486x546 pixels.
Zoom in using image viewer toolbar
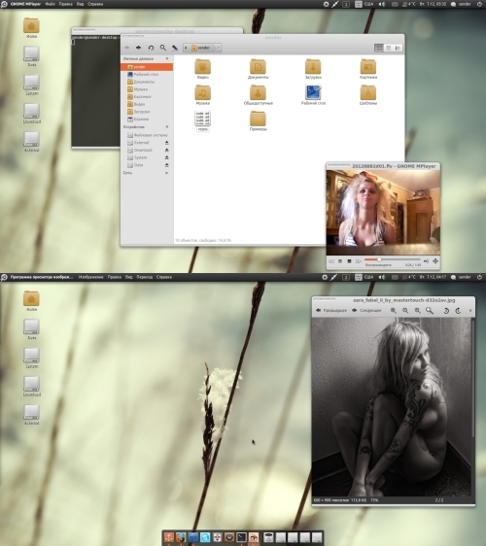[394, 311]
